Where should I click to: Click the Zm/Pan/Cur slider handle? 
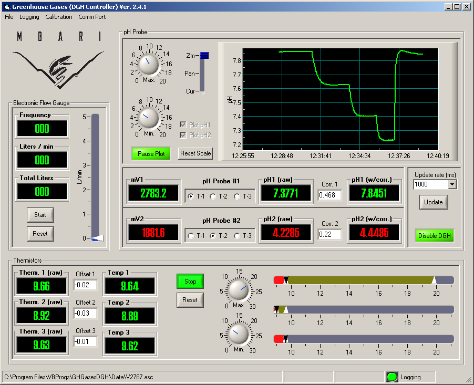204,55
